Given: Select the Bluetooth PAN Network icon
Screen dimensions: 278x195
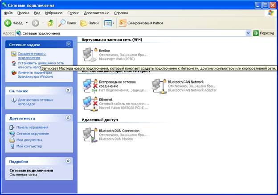Looking at the screenshot, I should click(159, 86).
